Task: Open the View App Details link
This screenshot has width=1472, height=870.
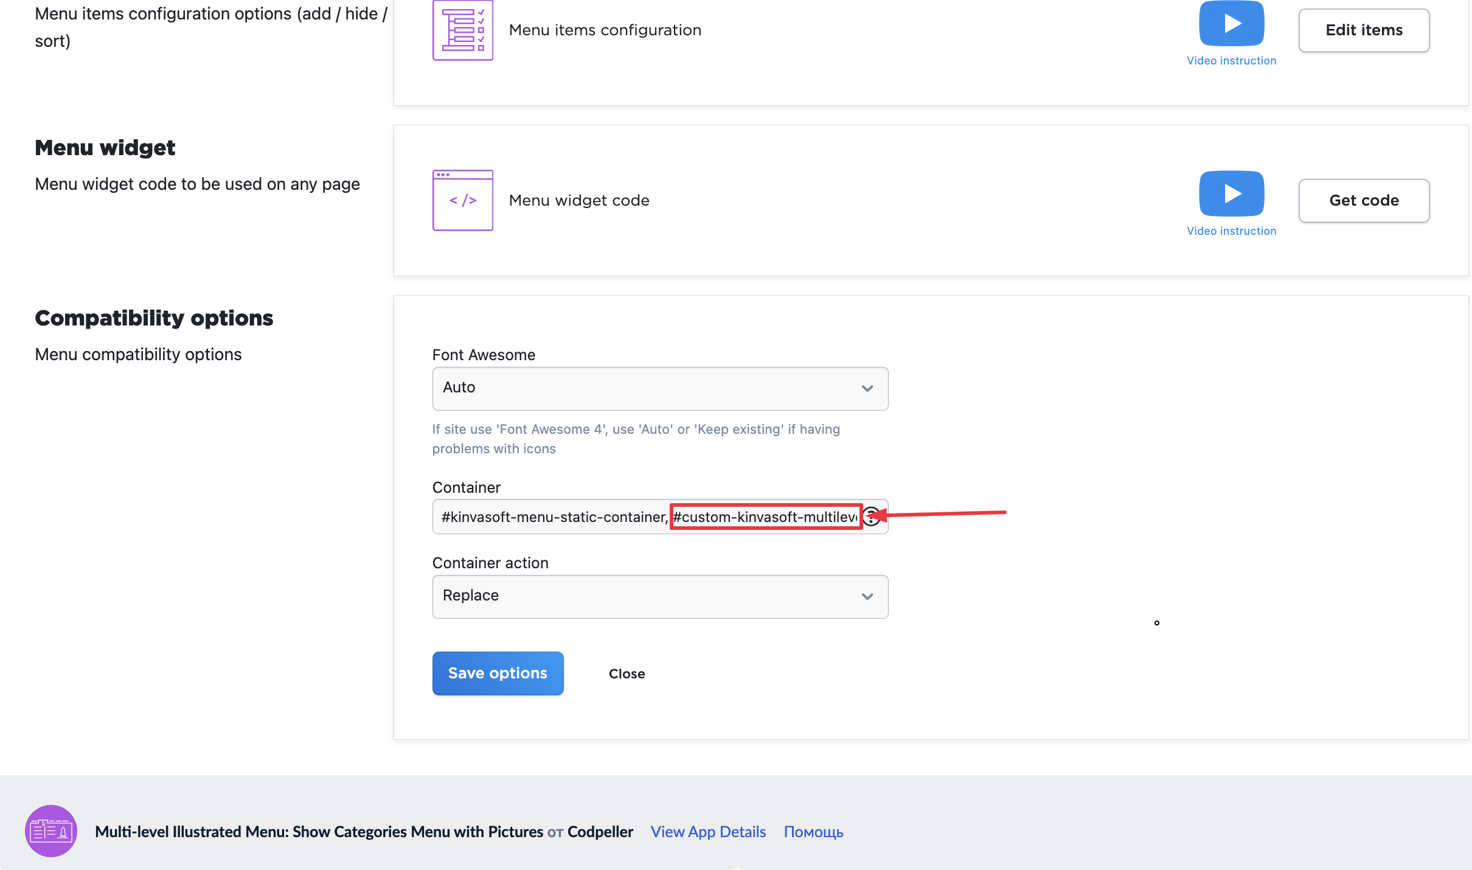Action: (x=708, y=832)
